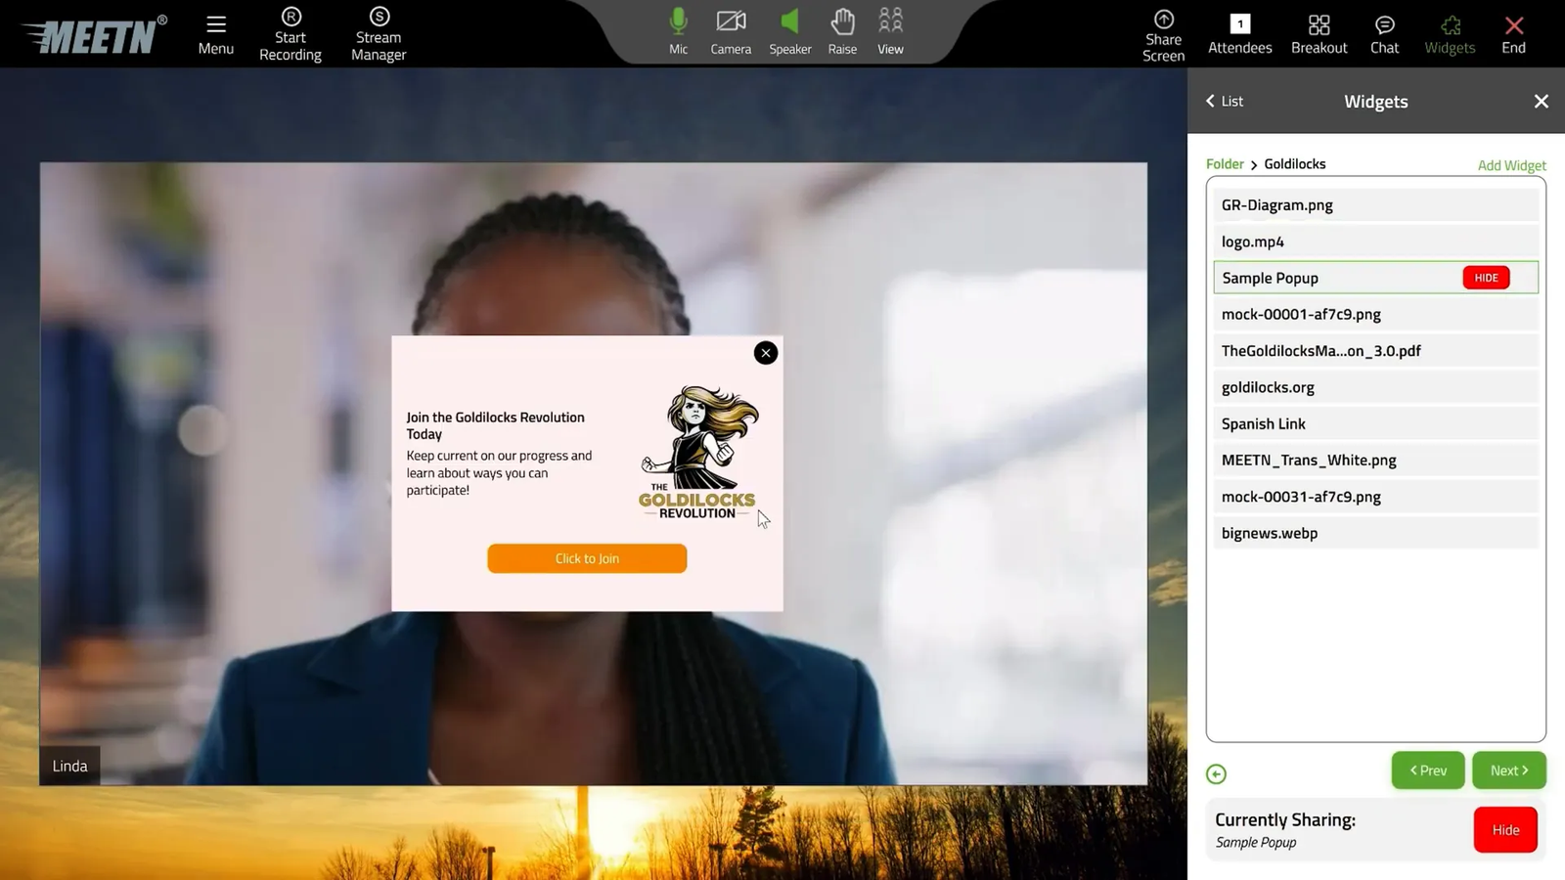Click the Folder breadcrumb link
Image resolution: width=1565 pixels, height=880 pixels.
tap(1225, 164)
